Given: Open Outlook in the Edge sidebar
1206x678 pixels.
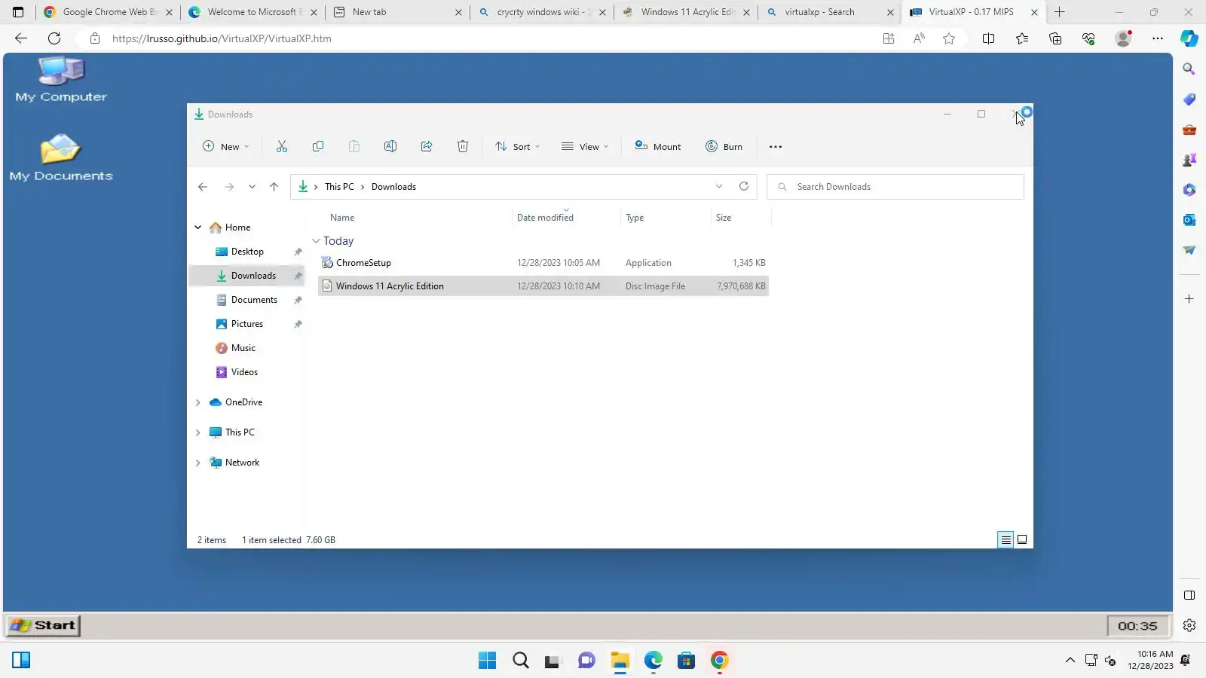Looking at the screenshot, I should pos(1189,220).
